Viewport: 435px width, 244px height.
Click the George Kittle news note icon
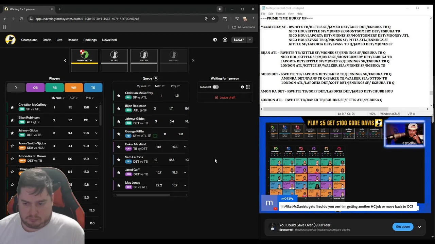pos(150,136)
